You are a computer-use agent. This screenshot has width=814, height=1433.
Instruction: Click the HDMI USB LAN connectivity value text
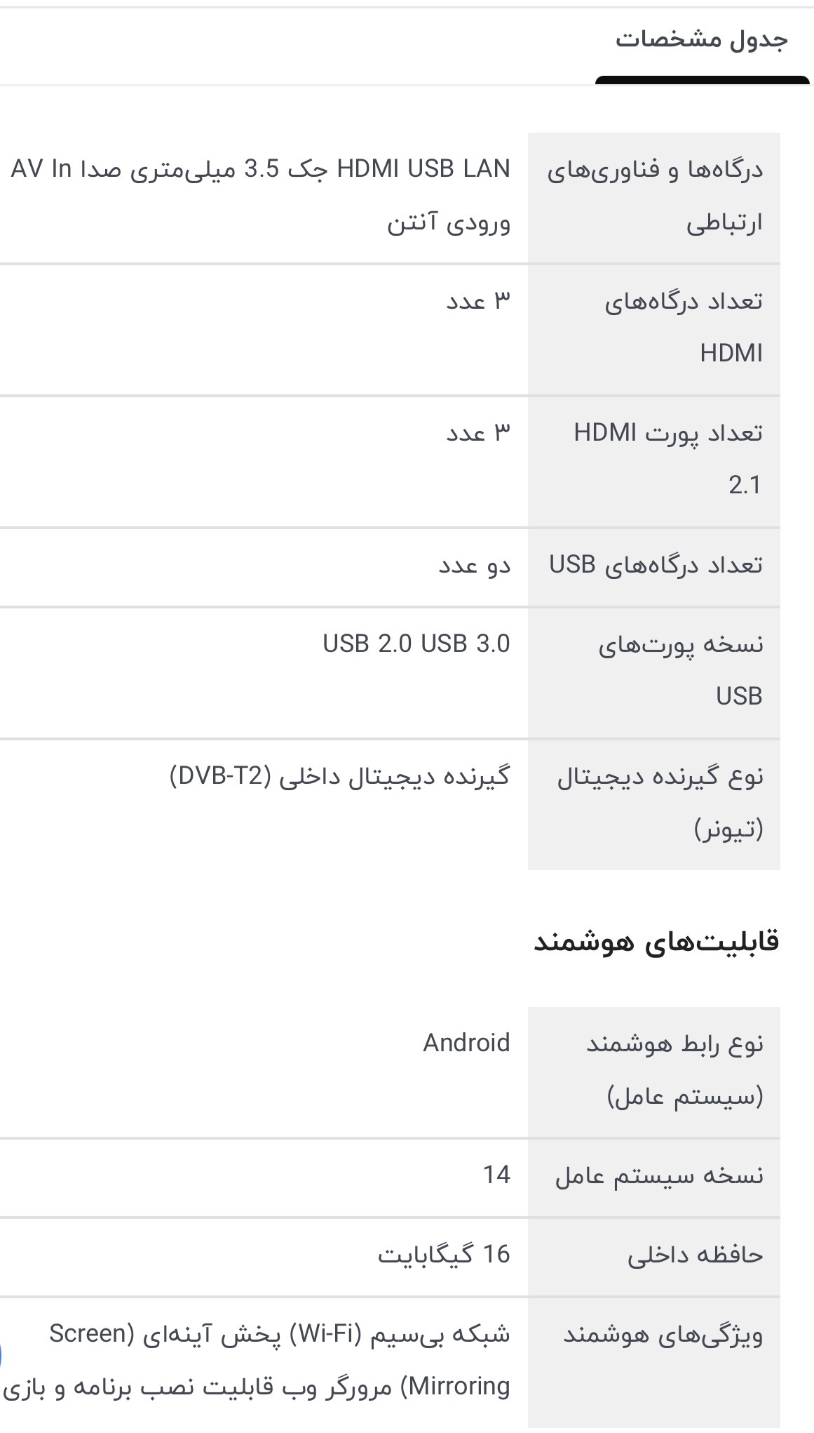[x=261, y=195]
